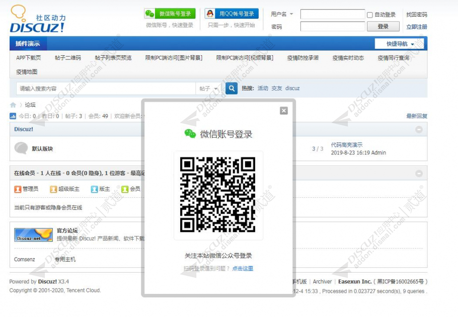Open the Archiver footer link

tap(322, 282)
